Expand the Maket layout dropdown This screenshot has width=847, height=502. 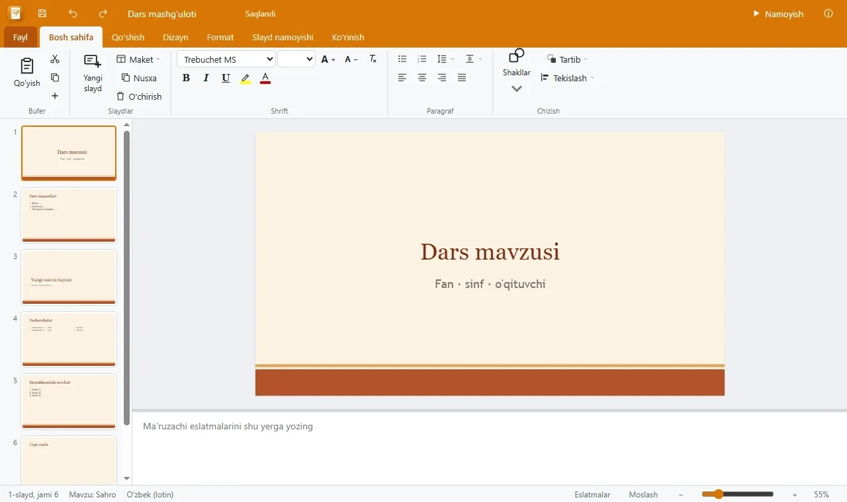click(138, 59)
